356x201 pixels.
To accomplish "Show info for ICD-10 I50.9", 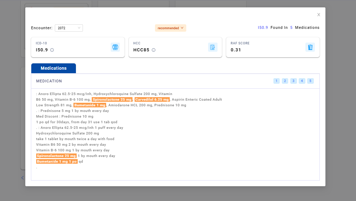I will pos(52,50).
